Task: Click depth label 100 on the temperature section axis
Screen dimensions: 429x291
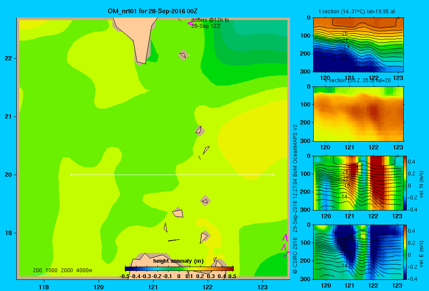Action: click(305, 36)
